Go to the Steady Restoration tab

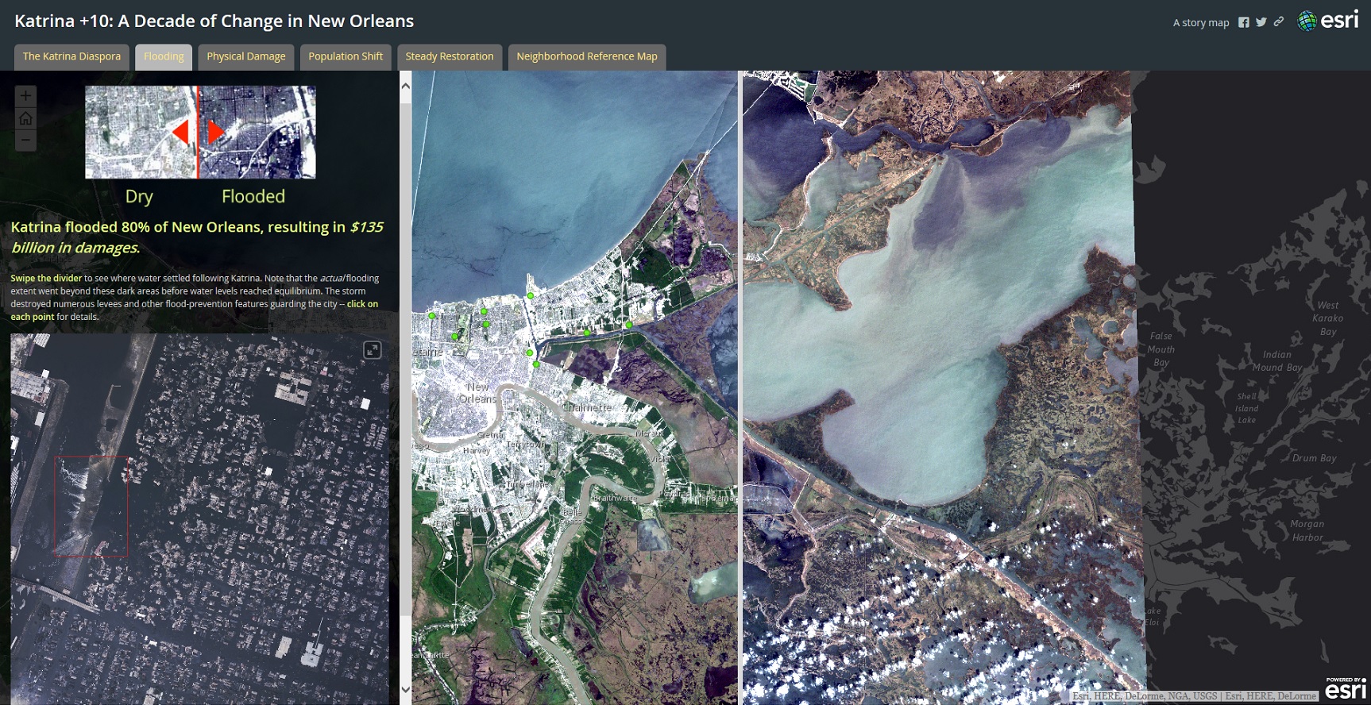pos(450,56)
